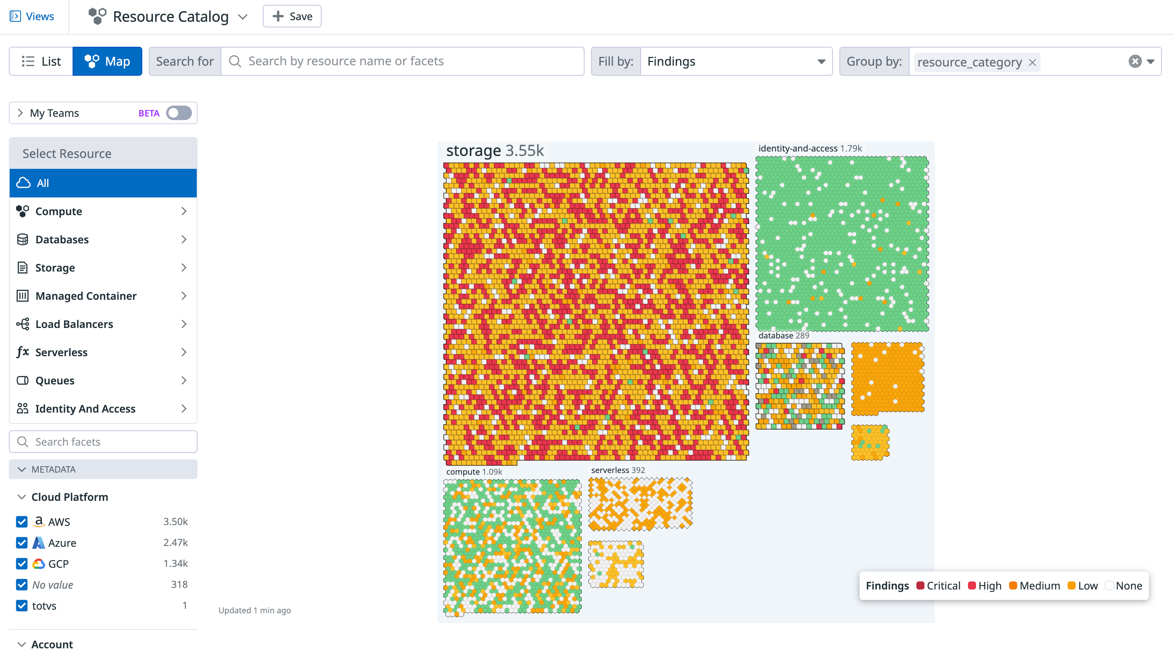Image resolution: width=1174 pixels, height=660 pixels.
Task: Collapse the Cloud Platform section
Action: pos(21,496)
